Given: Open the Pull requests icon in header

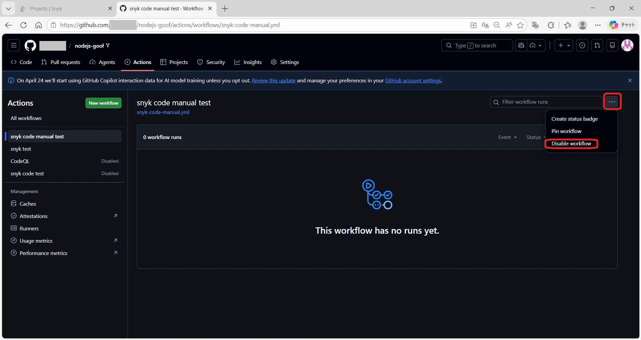Looking at the screenshot, I should (597, 45).
